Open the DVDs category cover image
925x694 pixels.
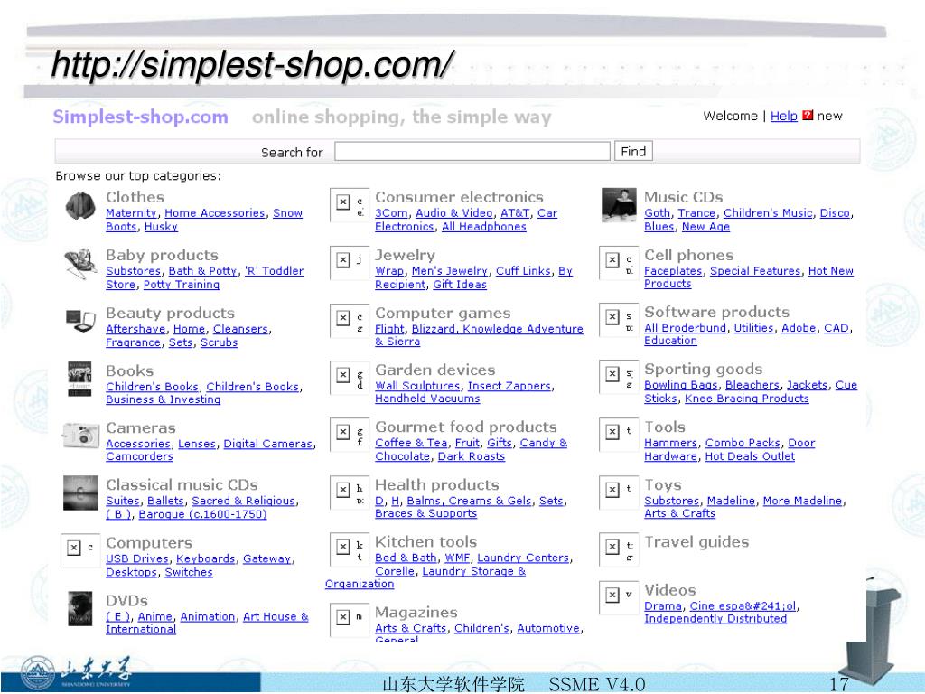(x=80, y=608)
